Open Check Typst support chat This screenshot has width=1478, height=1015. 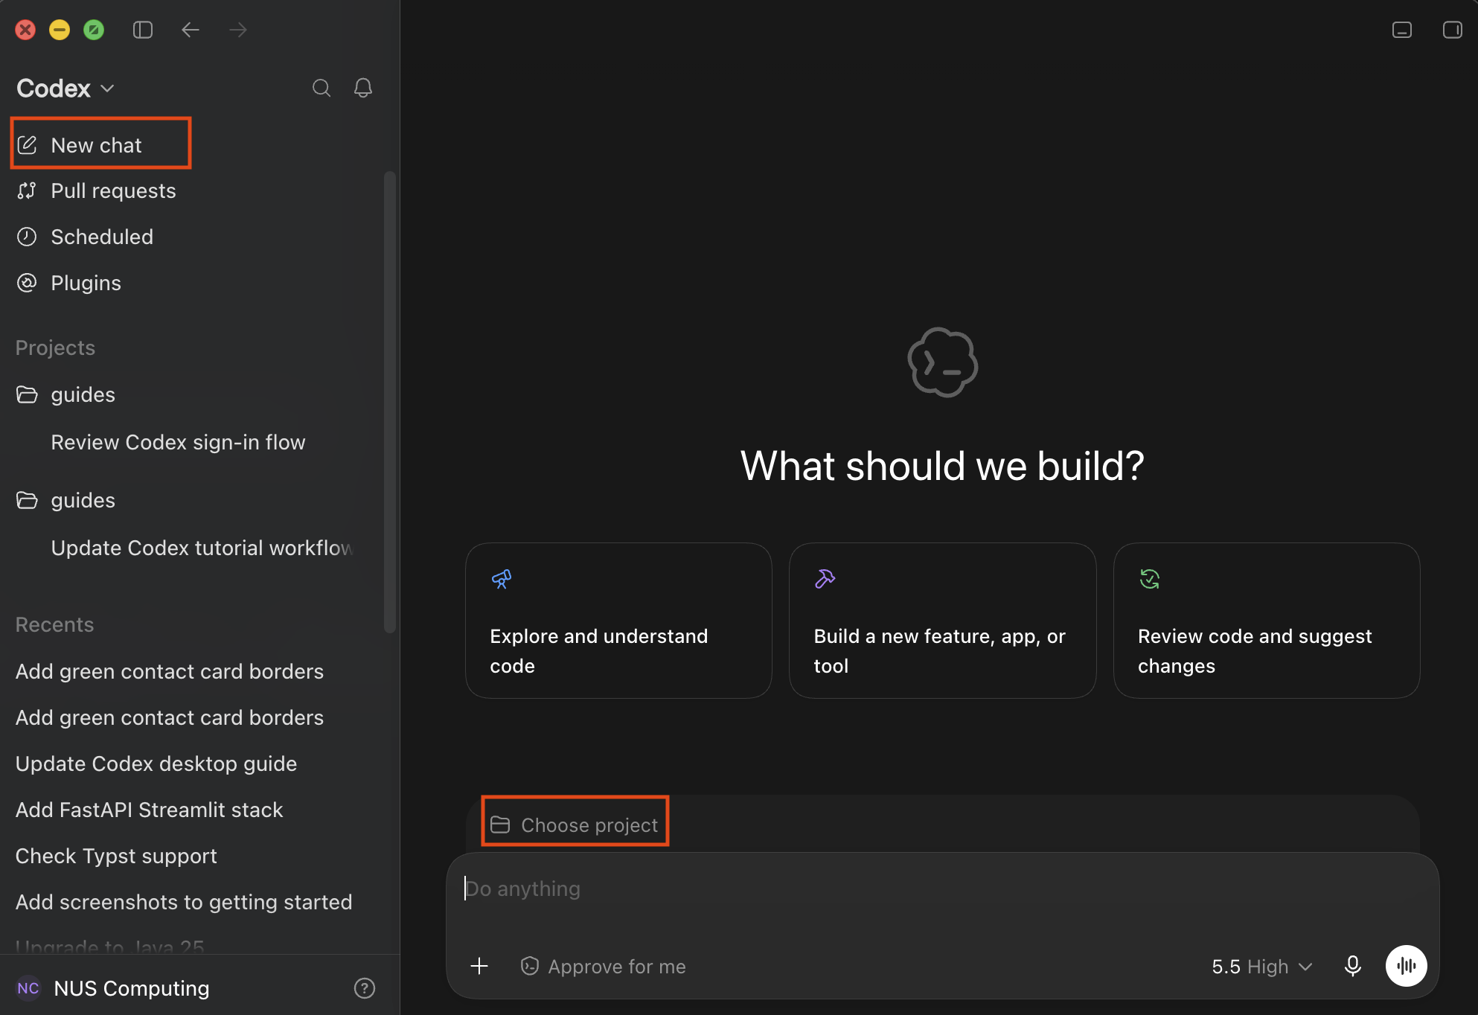[116, 856]
